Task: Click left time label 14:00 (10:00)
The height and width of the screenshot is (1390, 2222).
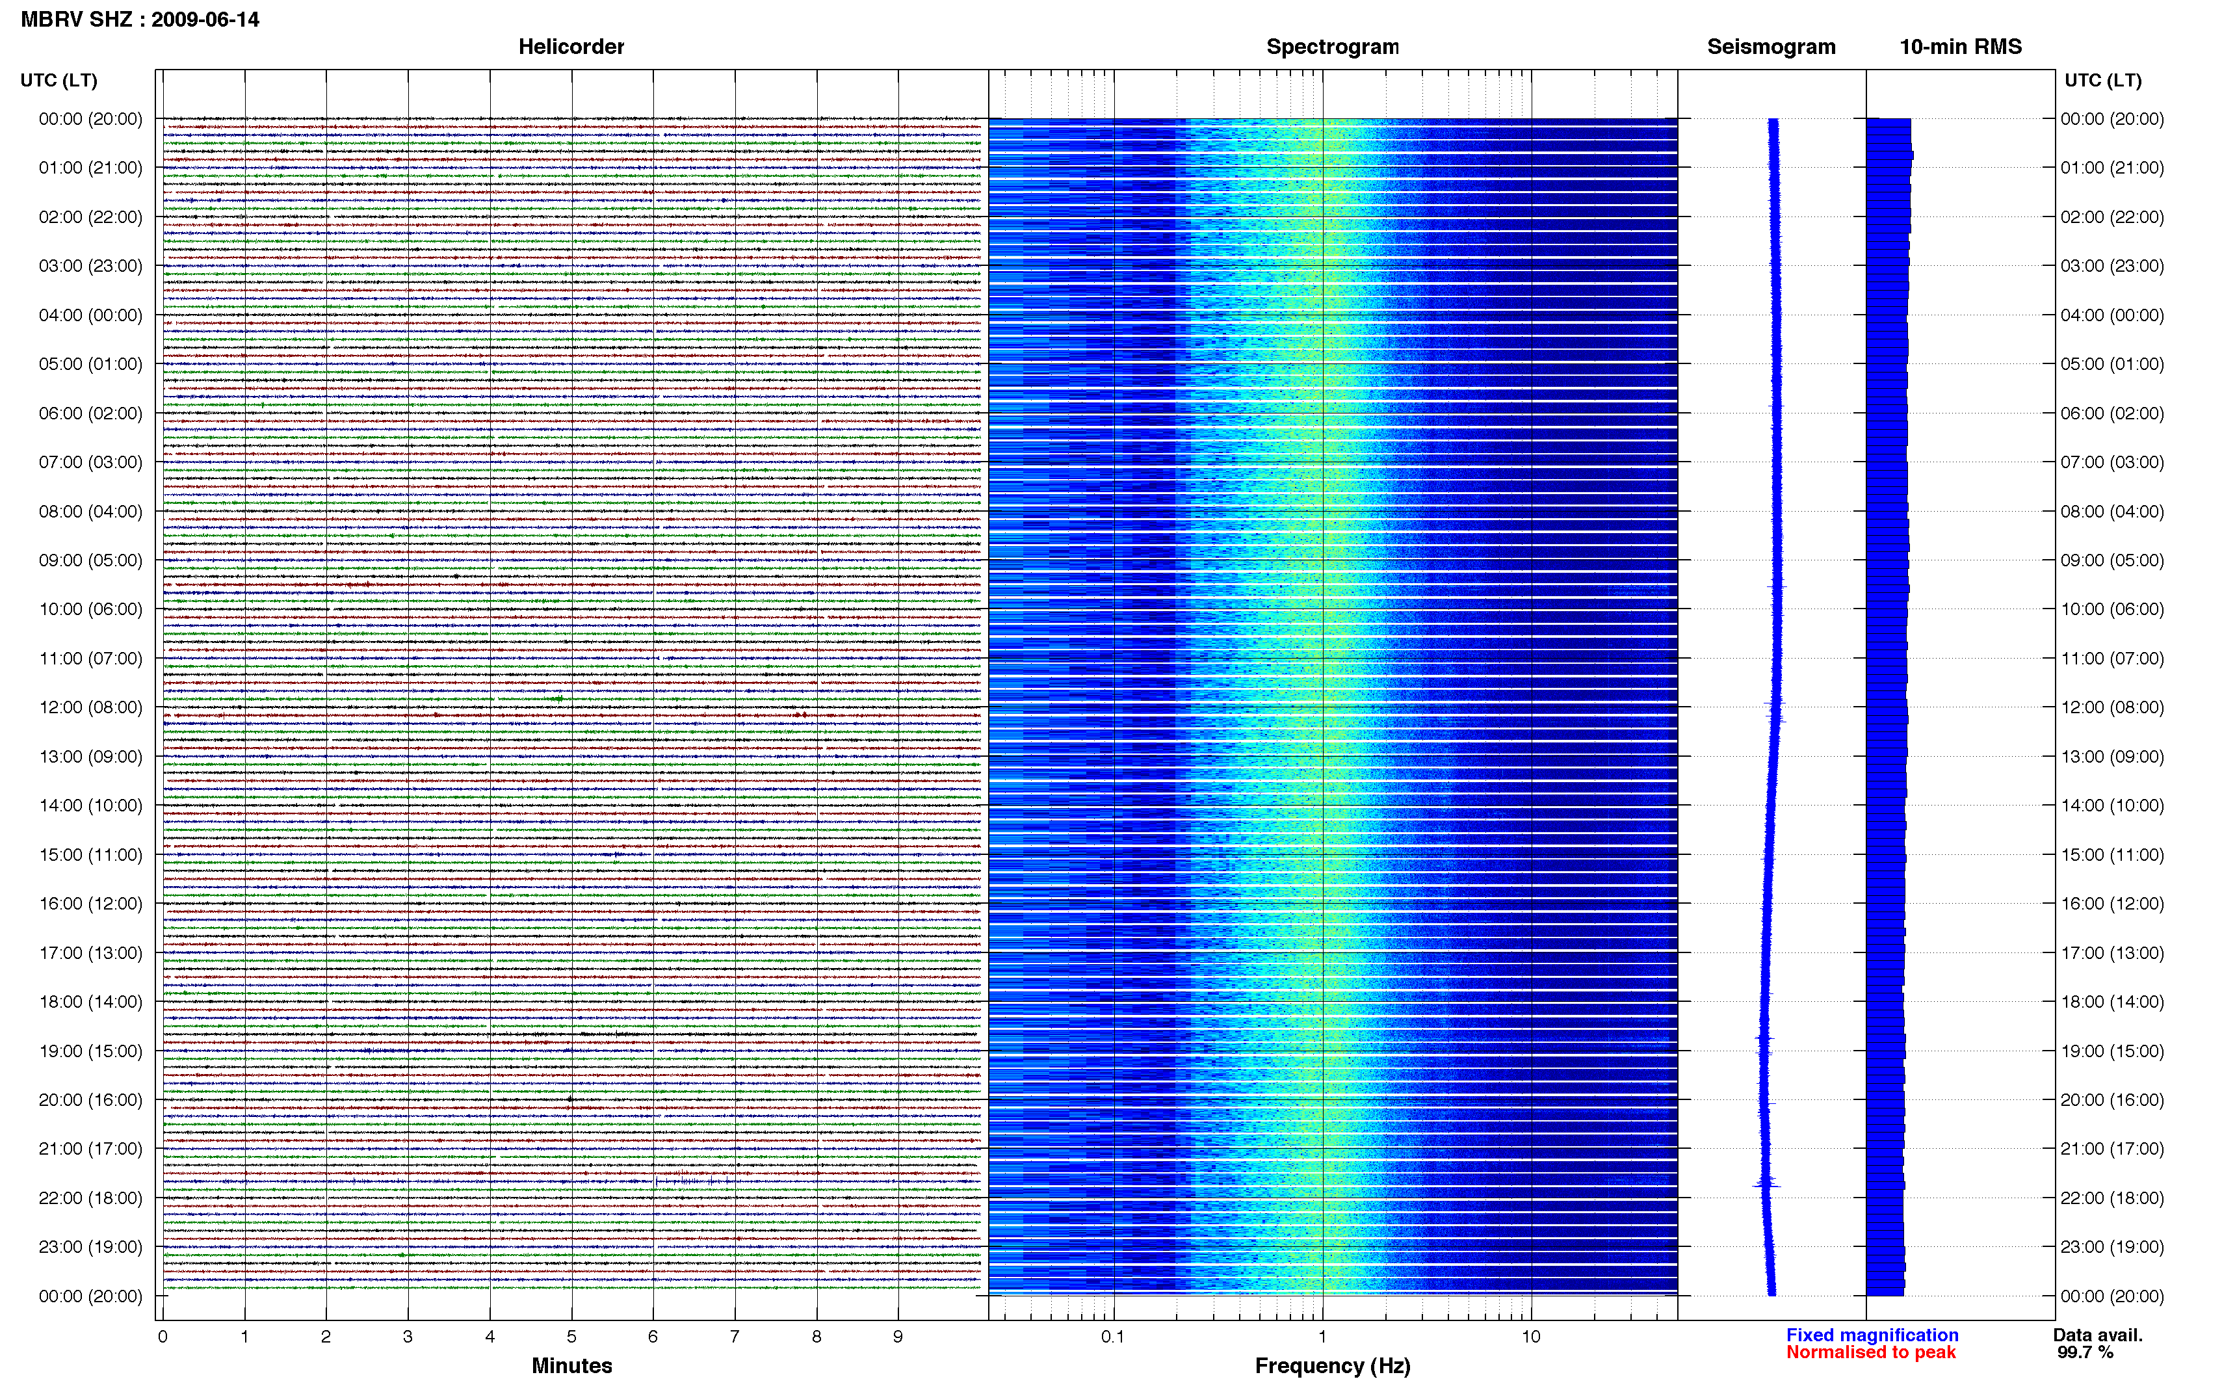Action: [90, 806]
